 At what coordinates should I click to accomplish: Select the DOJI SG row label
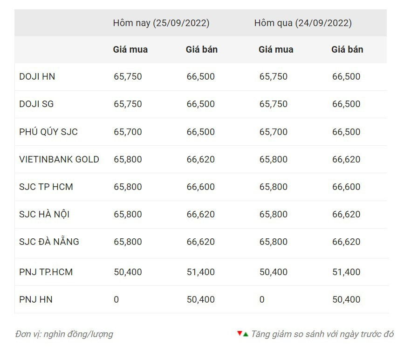36,104
